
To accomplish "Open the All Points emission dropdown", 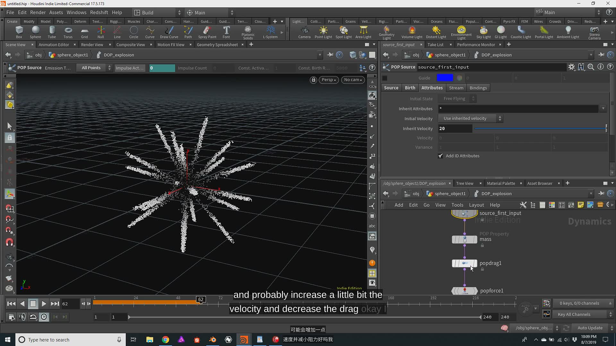I will (x=94, y=68).
